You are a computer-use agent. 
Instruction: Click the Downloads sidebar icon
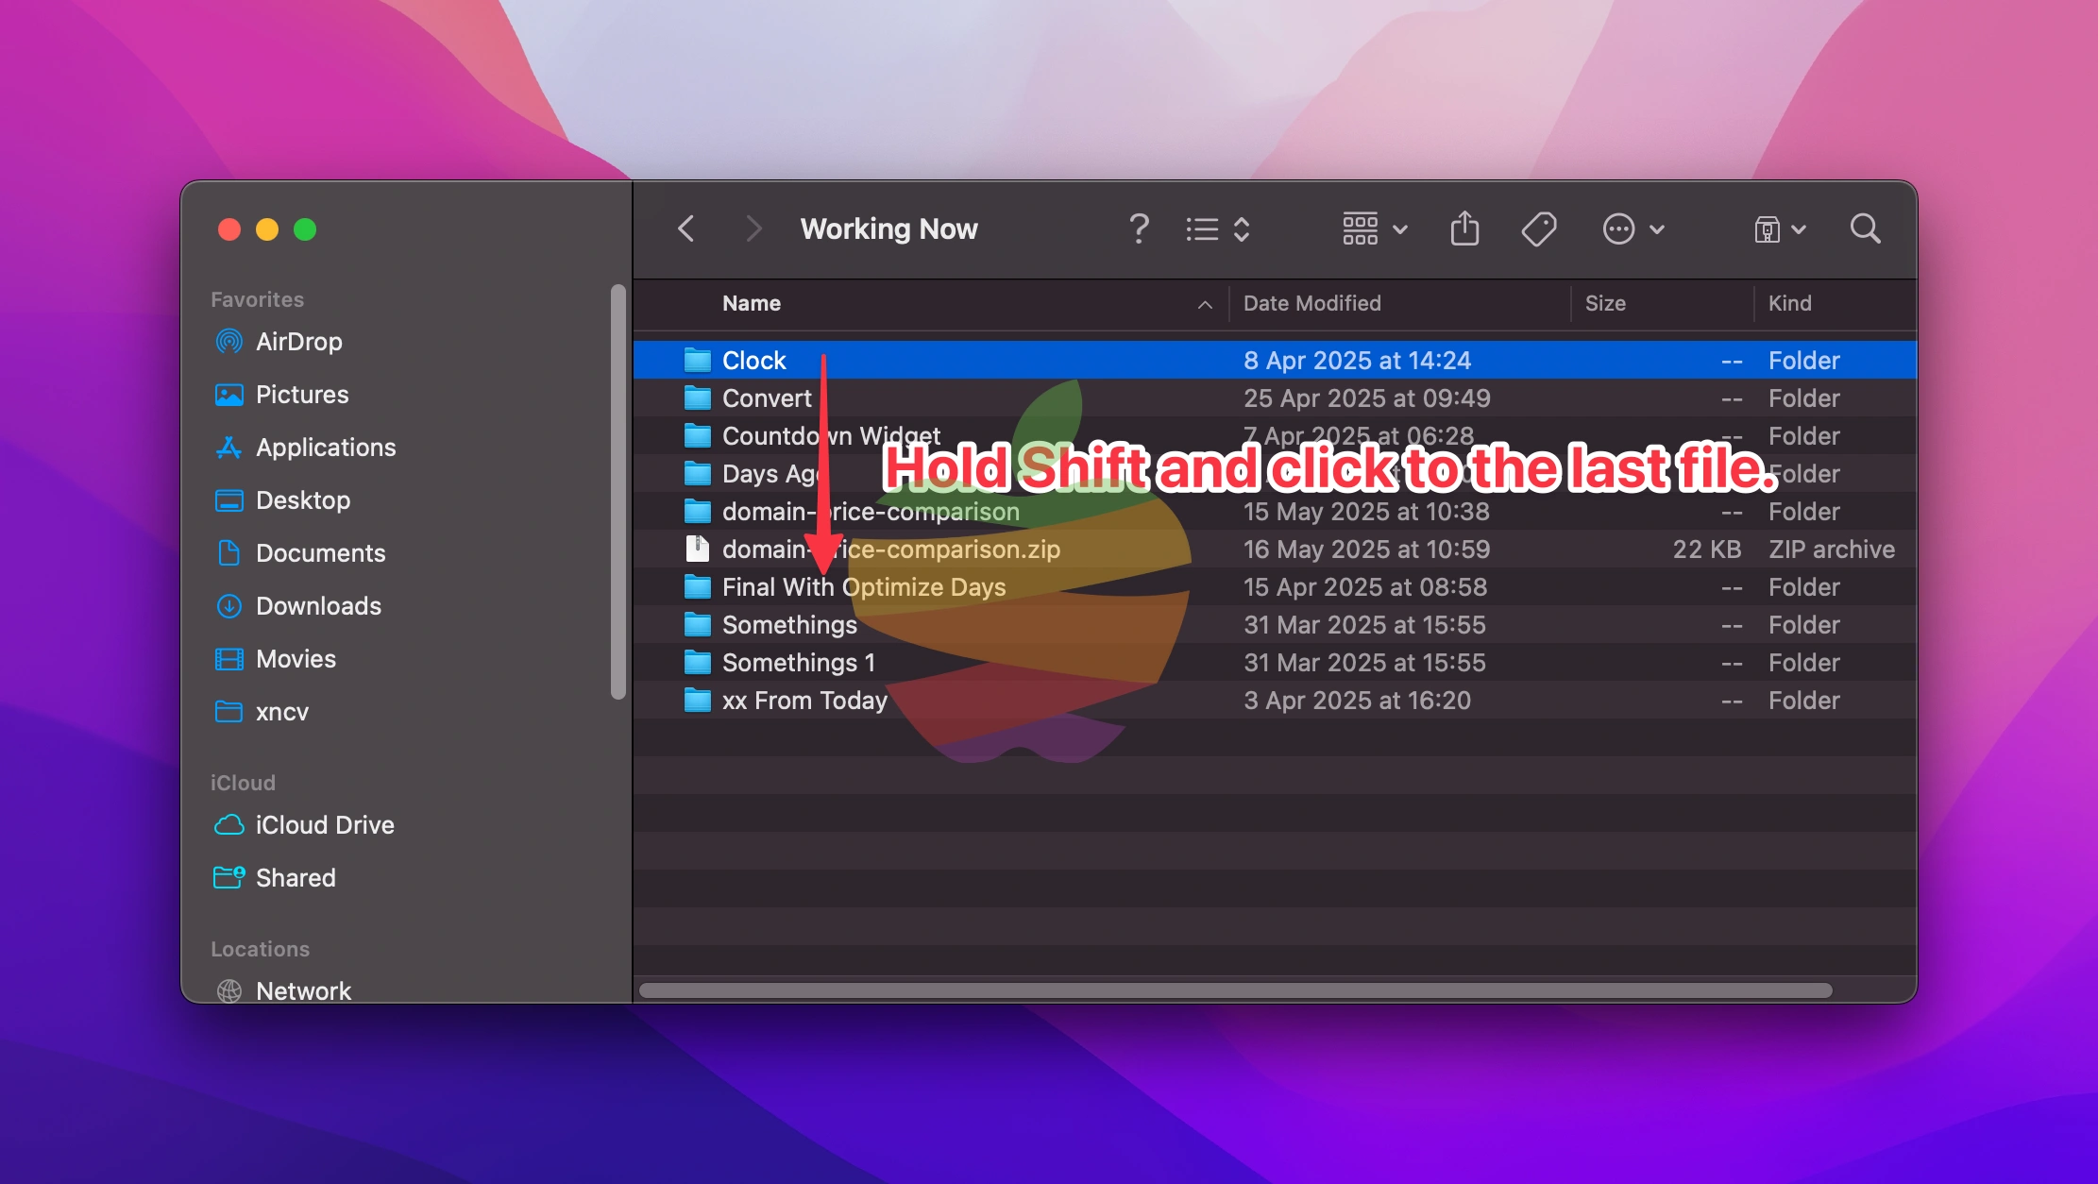pyautogui.click(x=229, y=605)
